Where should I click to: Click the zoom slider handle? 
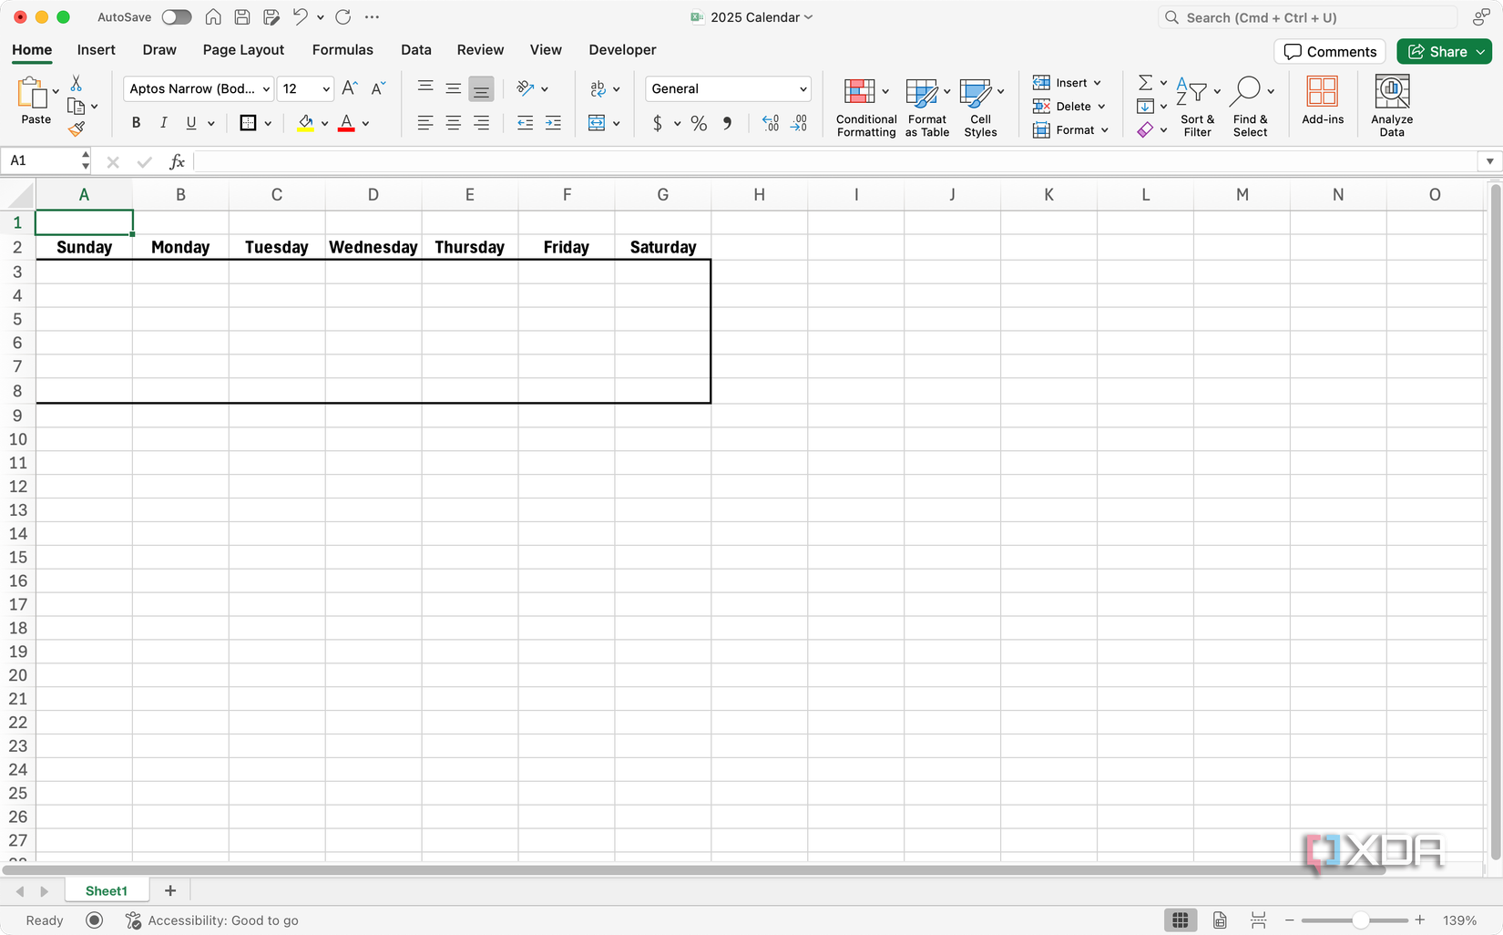(x=1360, y=920)
